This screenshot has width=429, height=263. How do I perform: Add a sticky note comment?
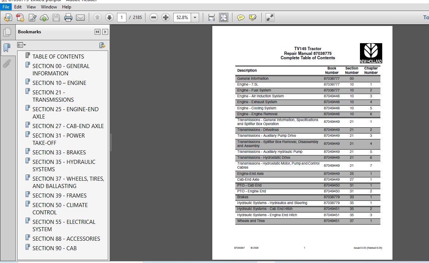(x=240, y=18)
